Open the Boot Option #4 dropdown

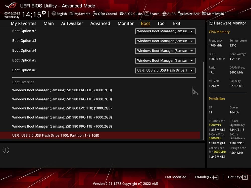[165, 51]
